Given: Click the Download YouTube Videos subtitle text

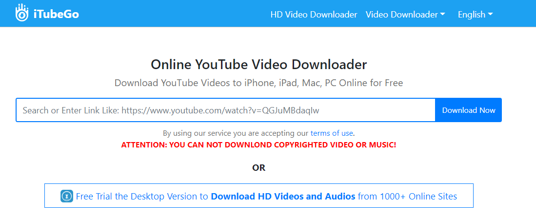Looking at the screenshot, I should coord(259,83).
